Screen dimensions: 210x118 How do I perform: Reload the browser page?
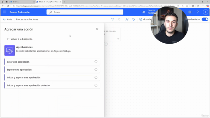(8, 6)
